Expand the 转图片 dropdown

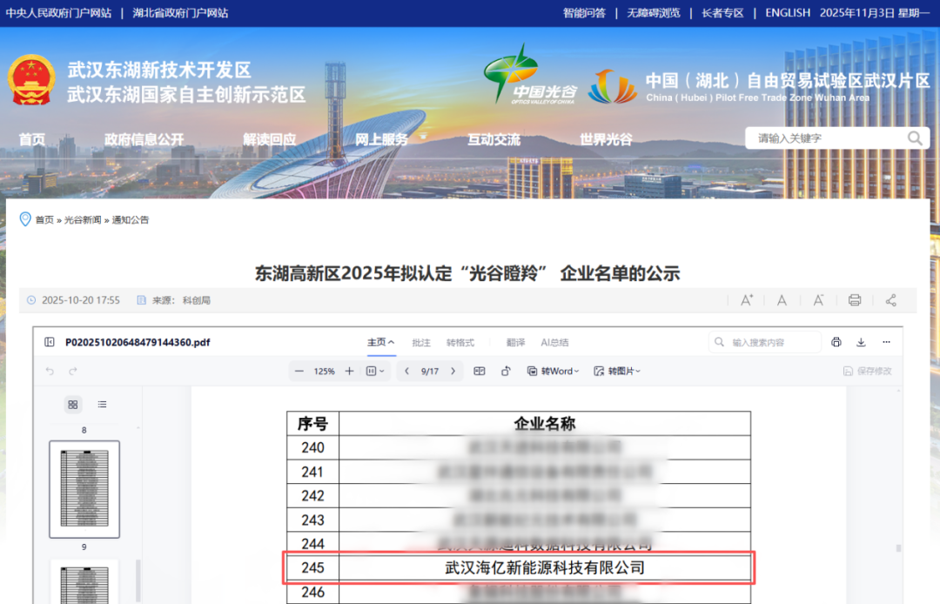point(617,371)
